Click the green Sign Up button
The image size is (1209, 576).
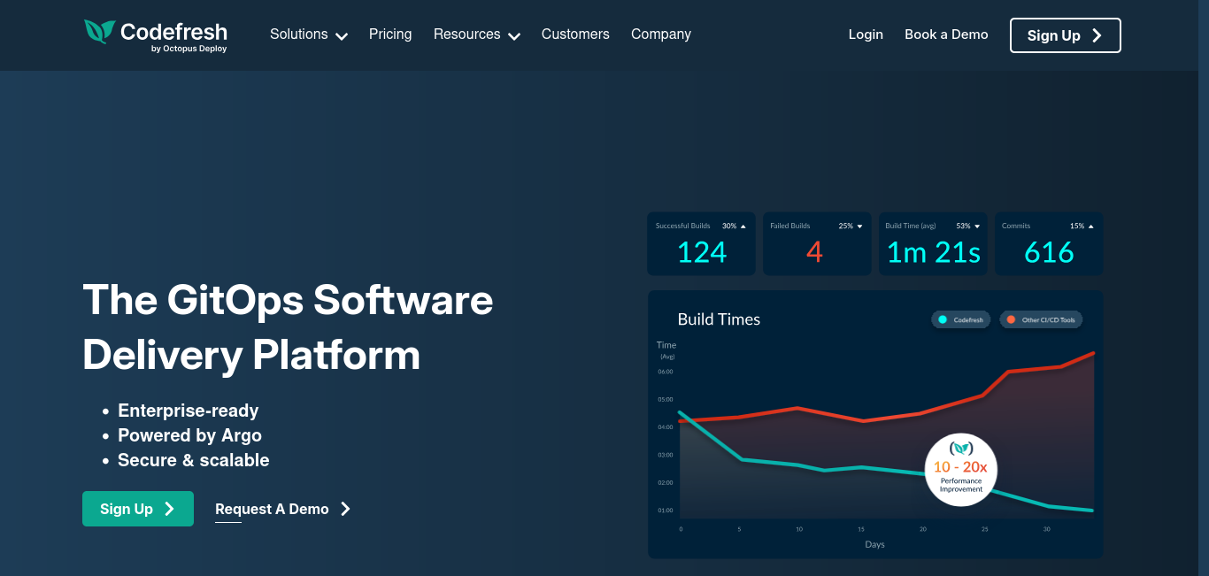[138, 509]
